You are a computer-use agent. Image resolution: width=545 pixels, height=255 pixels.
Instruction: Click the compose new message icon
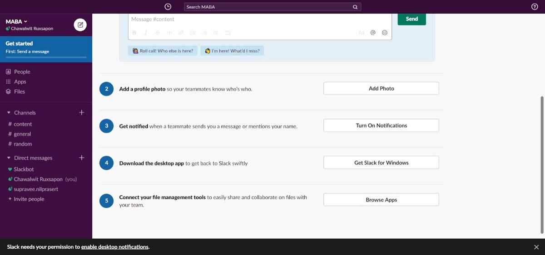pyautogui.click(x=80, y=25)
